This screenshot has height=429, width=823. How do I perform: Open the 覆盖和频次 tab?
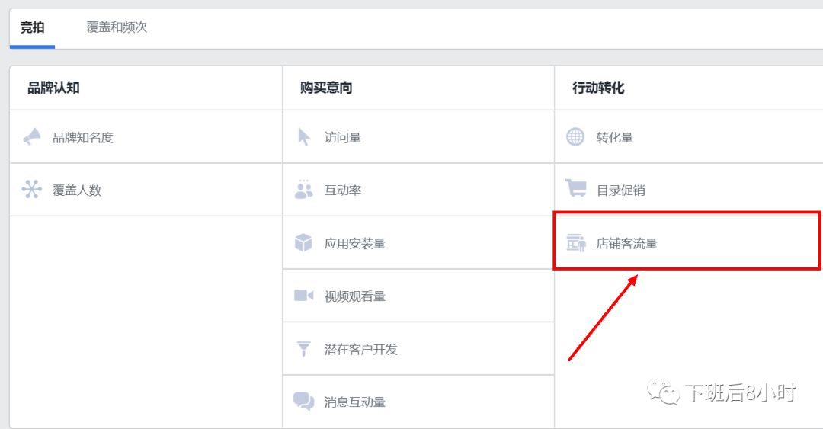tap(117, 27)
